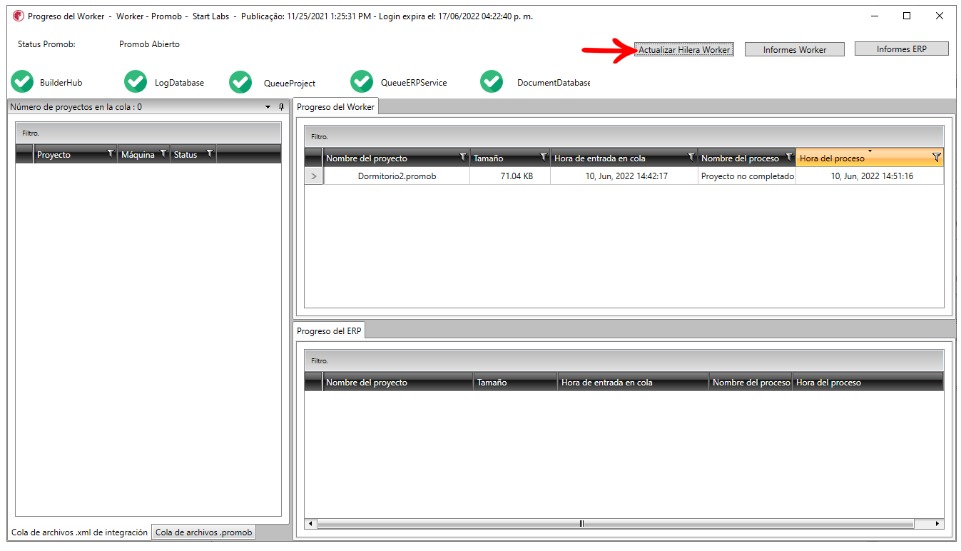Screen dimensions: 961x551
Task: Click the Filtro bar in Progreso del Worker
Action: pyautogui.click(x=624, y=136)
